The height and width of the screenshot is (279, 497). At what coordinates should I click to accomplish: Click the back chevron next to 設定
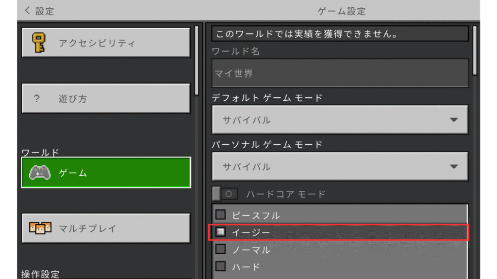[27, 10]
